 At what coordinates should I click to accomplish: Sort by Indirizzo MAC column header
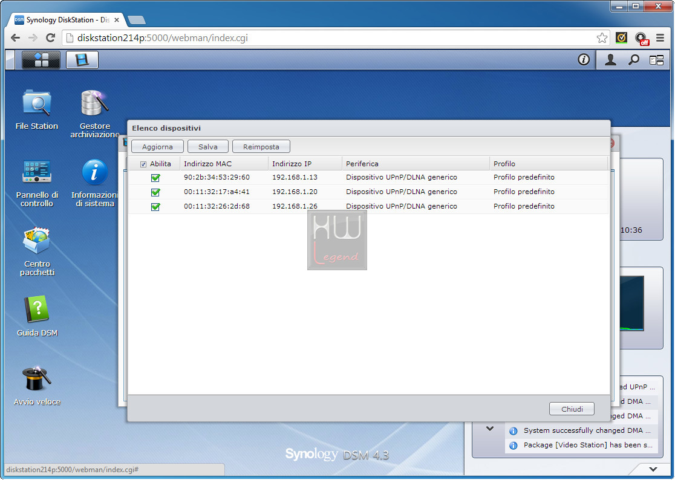click(224, 164)
